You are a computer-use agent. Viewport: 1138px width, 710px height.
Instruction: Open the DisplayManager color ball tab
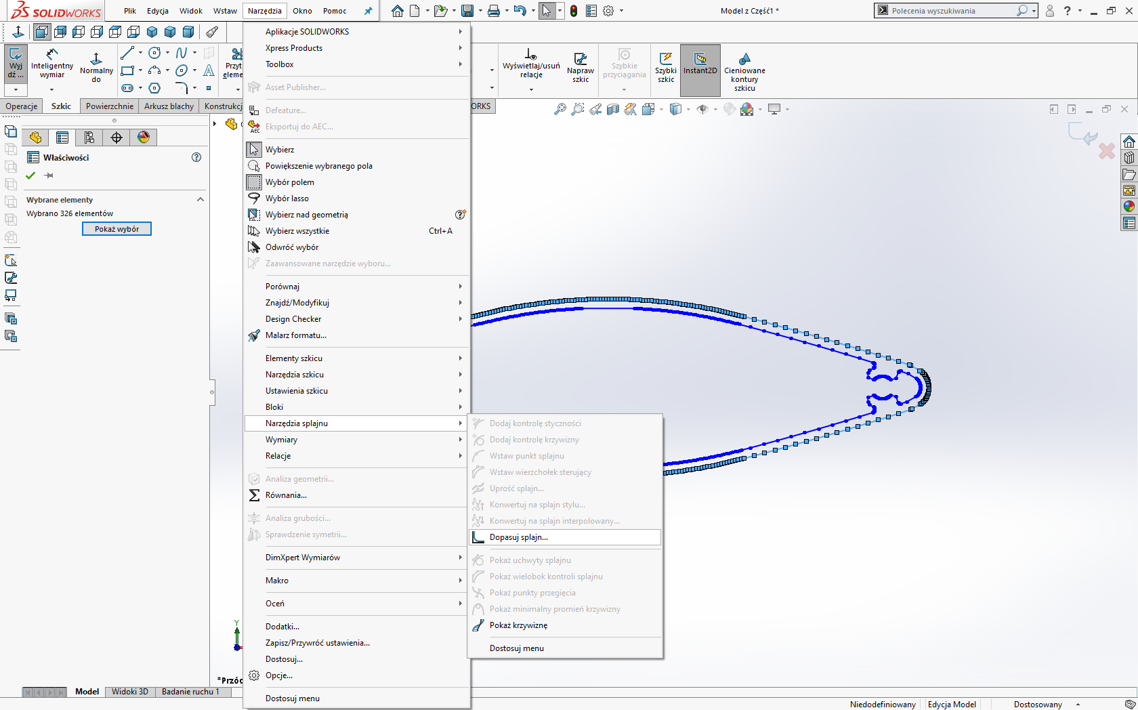[144, 138]
